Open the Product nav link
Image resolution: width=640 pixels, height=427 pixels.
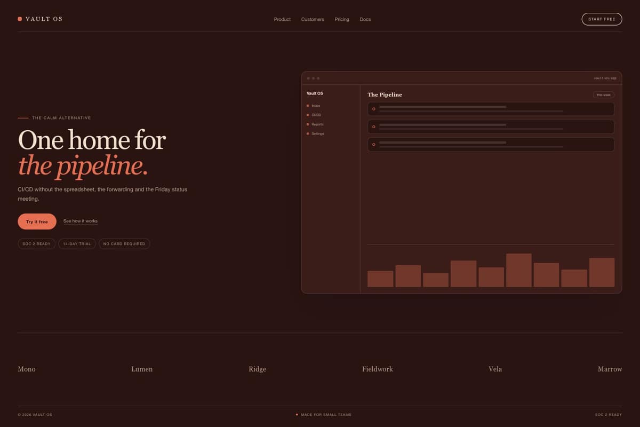[x=282, y=19]
